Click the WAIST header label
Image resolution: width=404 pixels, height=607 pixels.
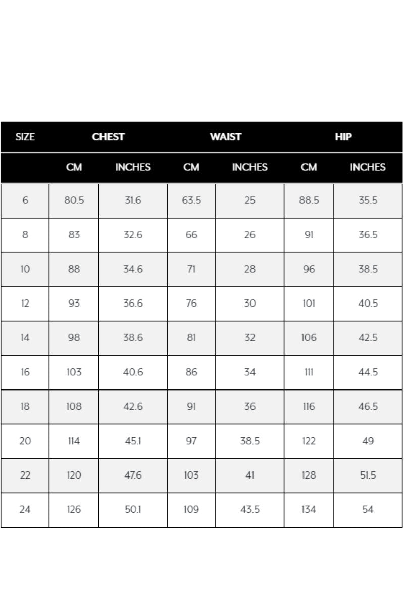(x=226, y=137)
